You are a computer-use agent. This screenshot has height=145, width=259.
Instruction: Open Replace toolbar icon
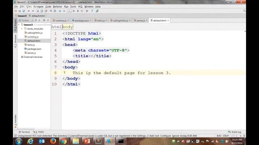[55, 11]
